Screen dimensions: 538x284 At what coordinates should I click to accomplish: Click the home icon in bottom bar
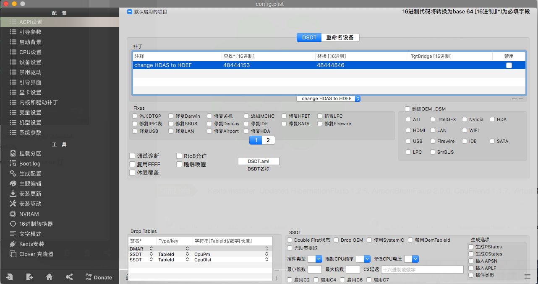49,277
